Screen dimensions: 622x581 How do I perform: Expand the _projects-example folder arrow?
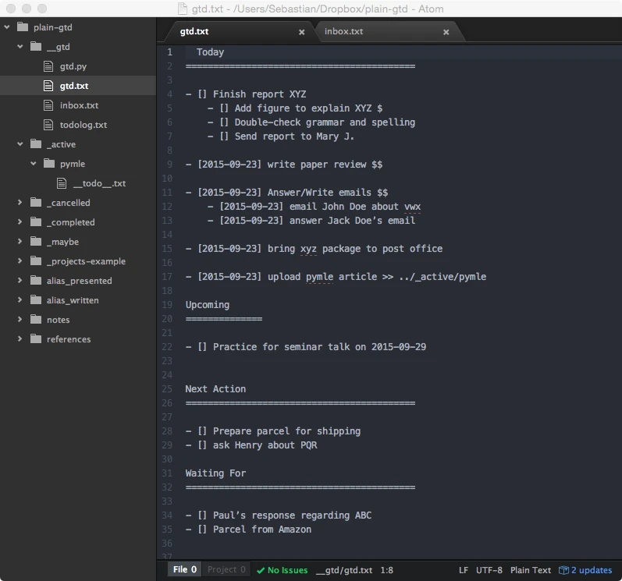pyautogui.click(x=20, y=260)
